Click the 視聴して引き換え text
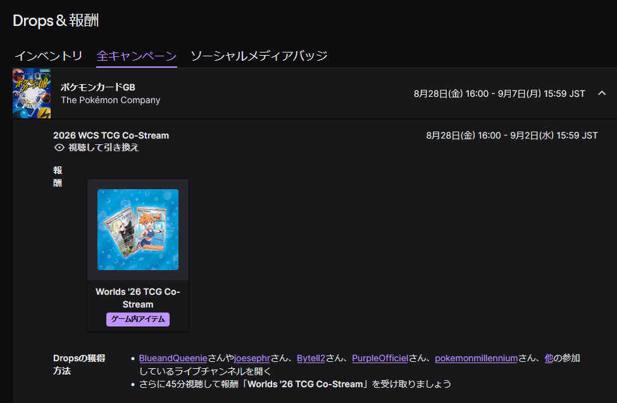This screenshot has width=617, height=403. click(104, 147)
